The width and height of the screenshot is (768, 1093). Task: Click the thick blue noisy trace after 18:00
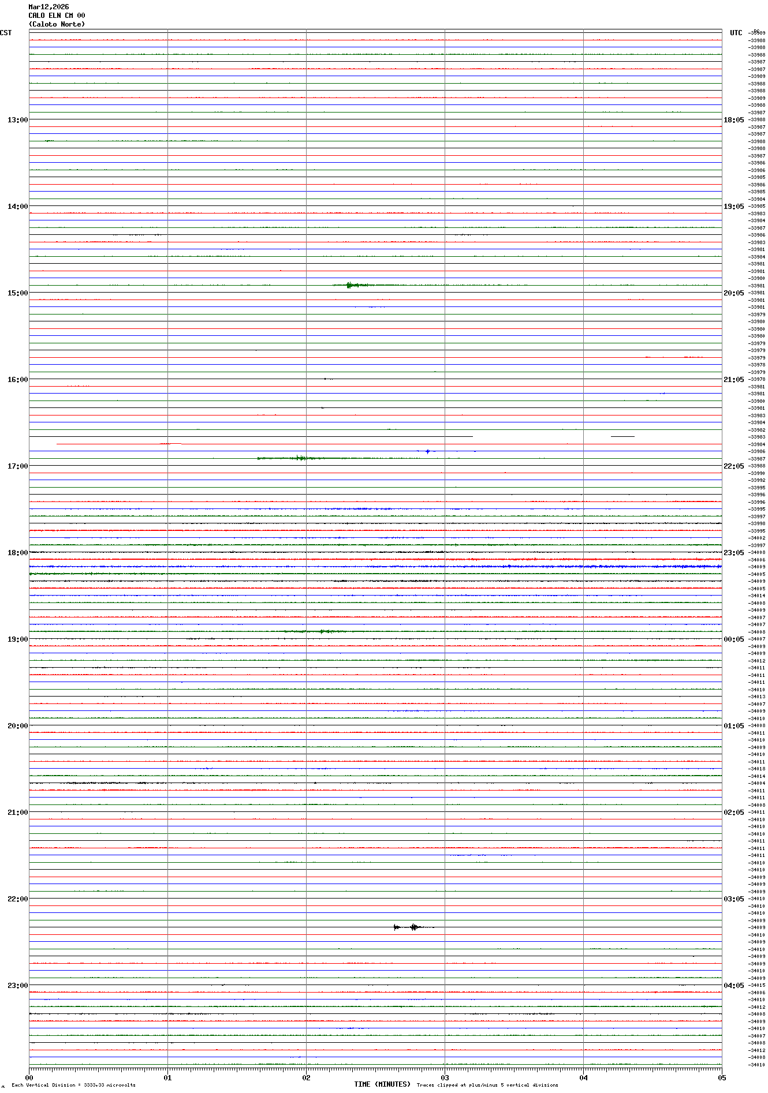(577, 567)
